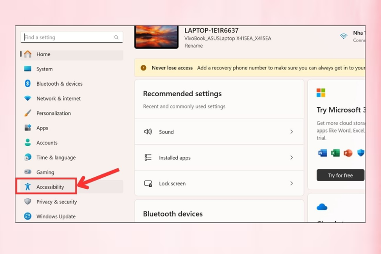Open Privacy & security settings

72,202
